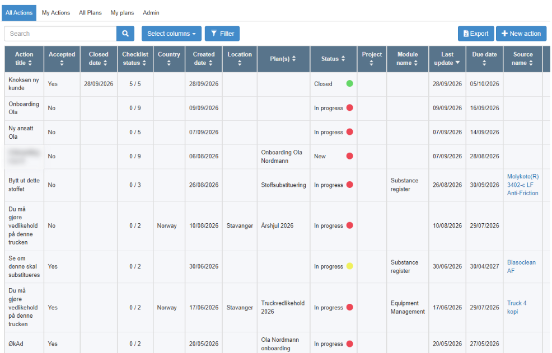Switch to the All Actions tab
The height and width of the screenshot is (353, 552).
coord(19,13)
